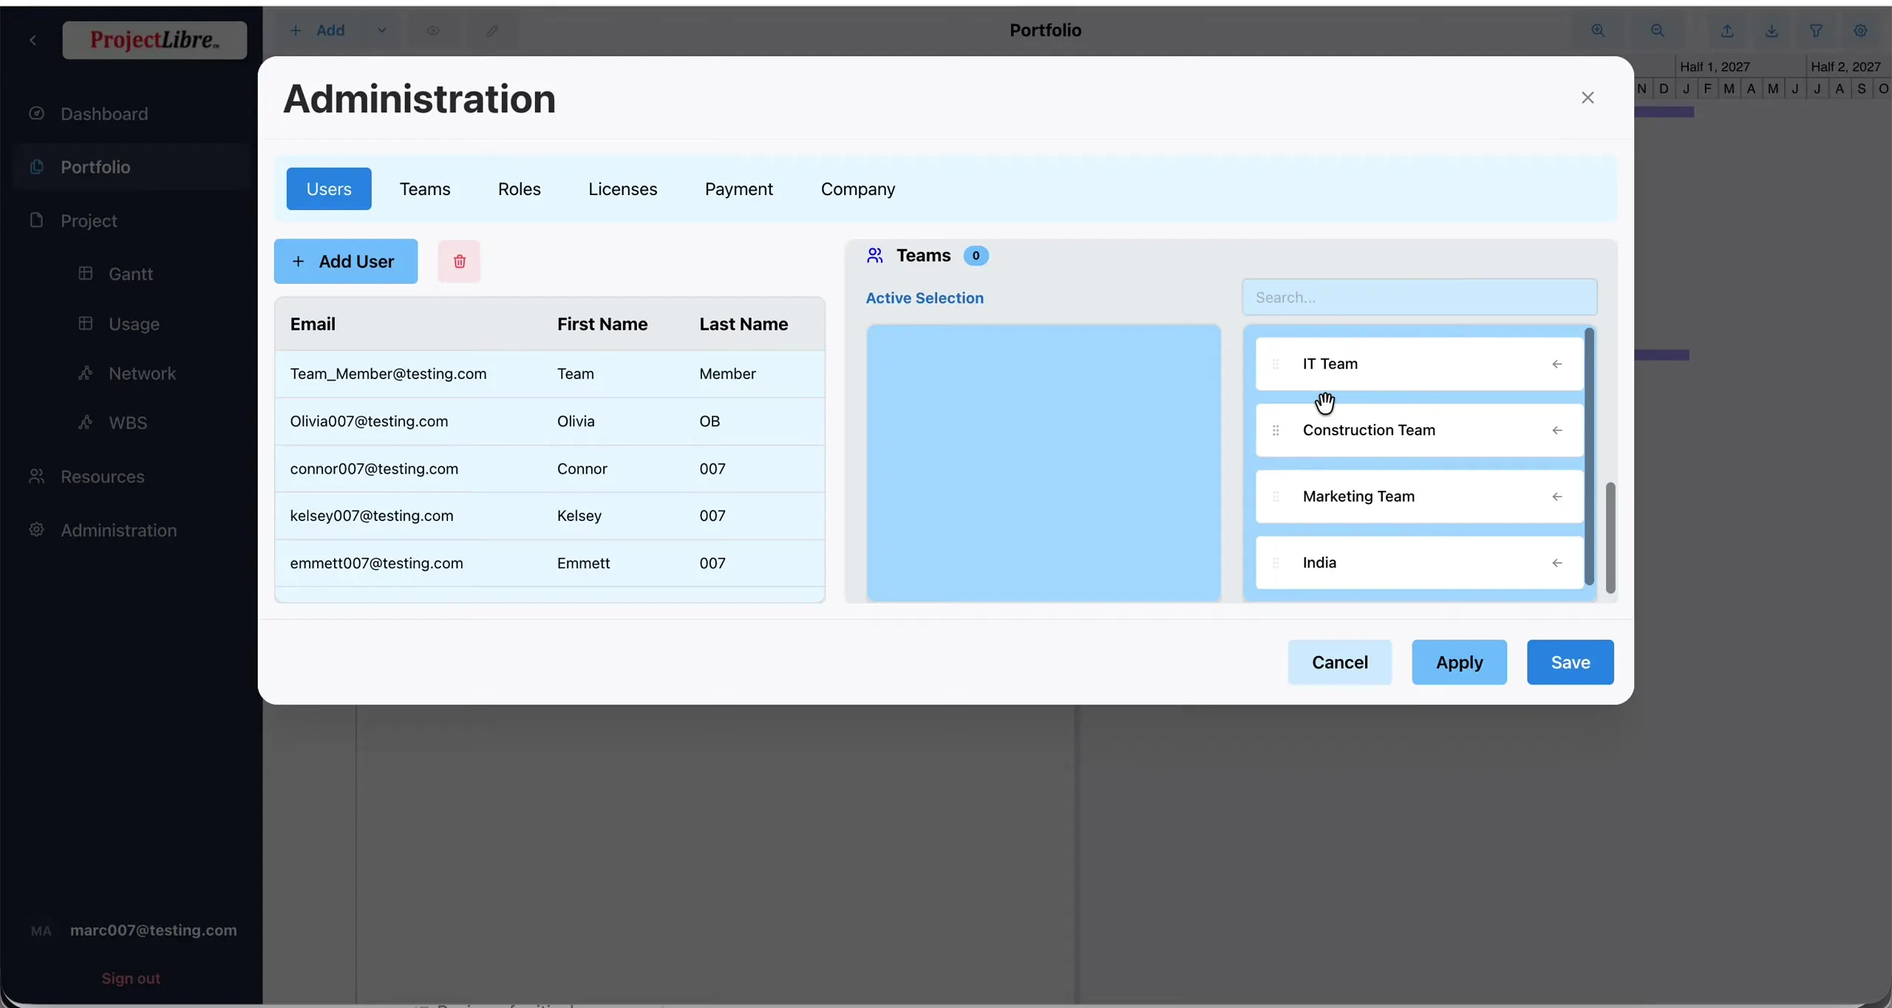Select the Olivia007@testing.com row
Viewport: 1892px width, 1008px height.
click(x=550, y=421)
